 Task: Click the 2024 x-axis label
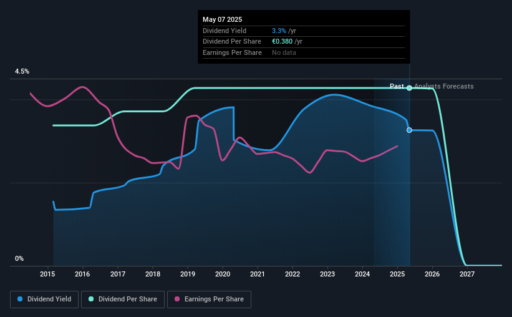pos(362,274)
